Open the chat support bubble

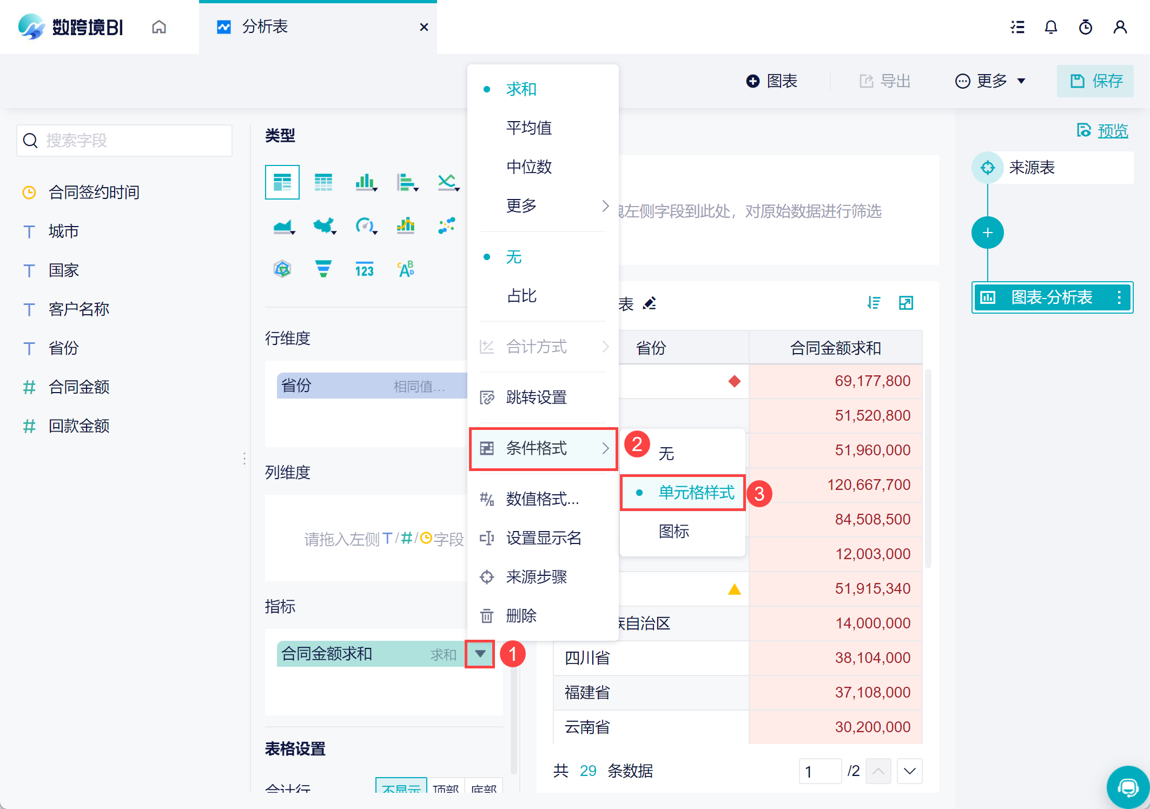click(x=1127, y=787)
